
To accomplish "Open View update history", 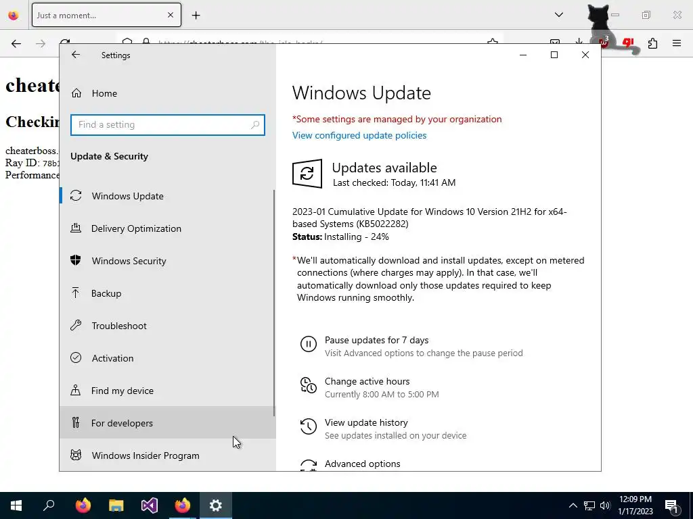I will (366, 423).
